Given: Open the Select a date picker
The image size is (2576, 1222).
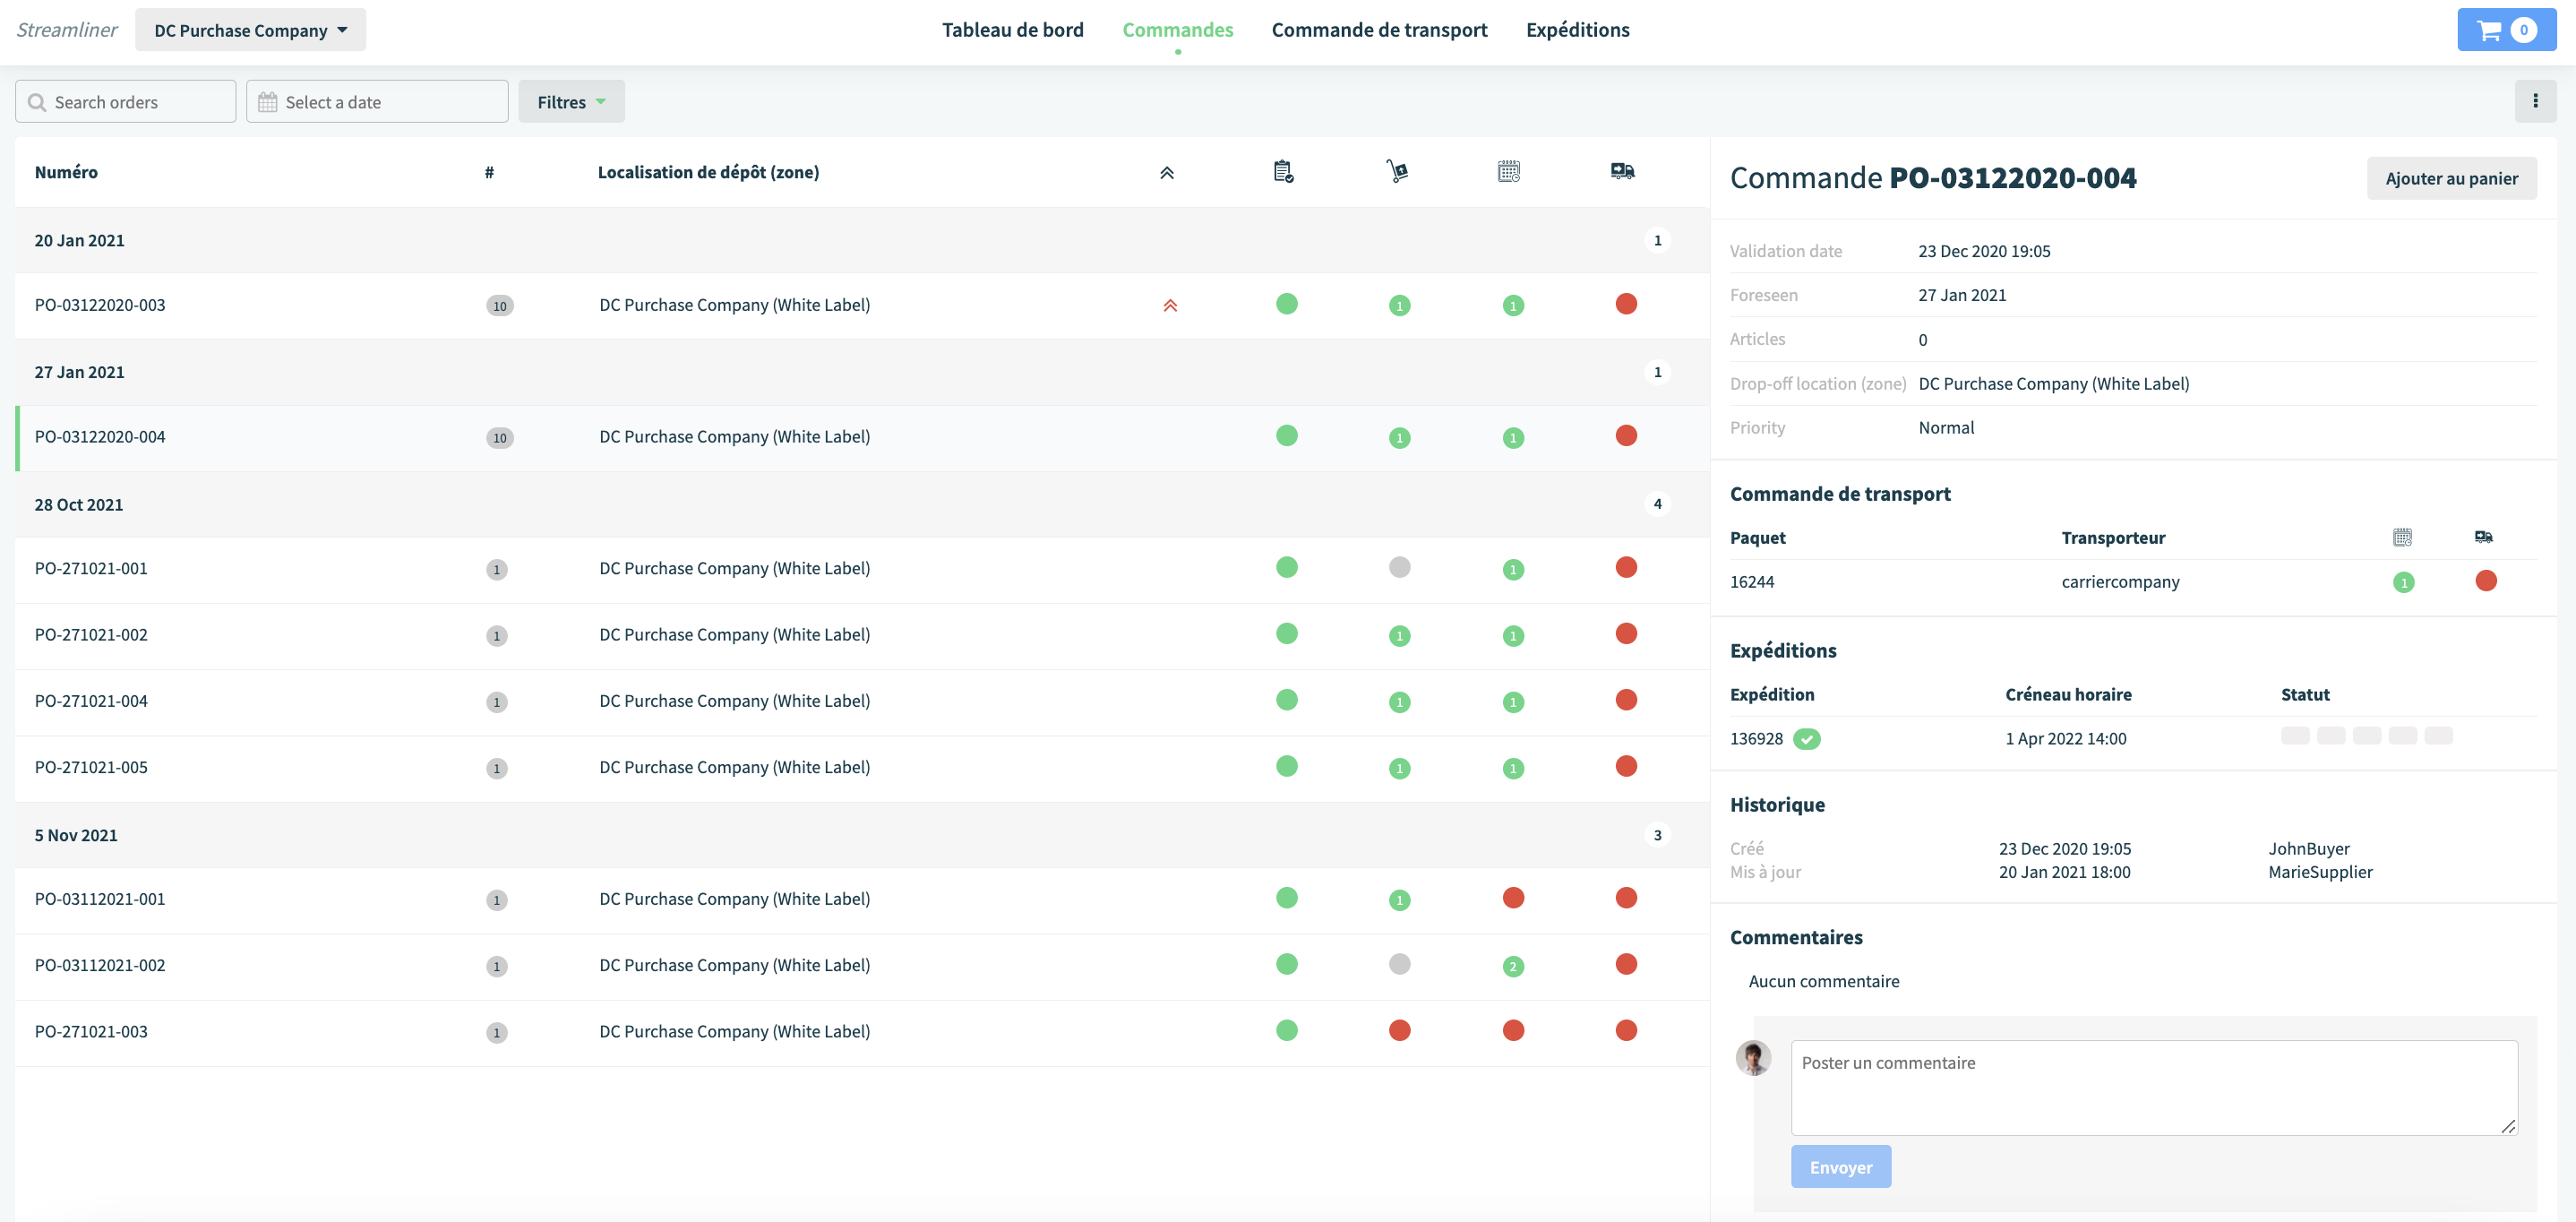Looking at the screenshot, I should point(377,102).
